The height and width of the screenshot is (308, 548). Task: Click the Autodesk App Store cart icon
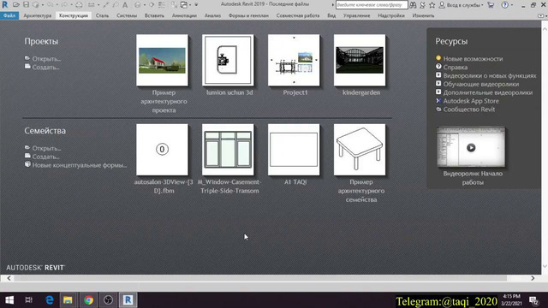coord(491,5)
